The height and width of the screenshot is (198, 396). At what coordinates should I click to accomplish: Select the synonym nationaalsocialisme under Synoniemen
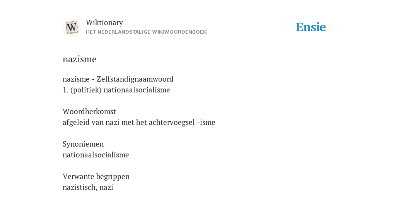point(96,155)
